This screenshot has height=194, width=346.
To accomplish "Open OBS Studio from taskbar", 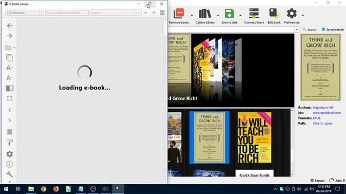I will point(93,189).
